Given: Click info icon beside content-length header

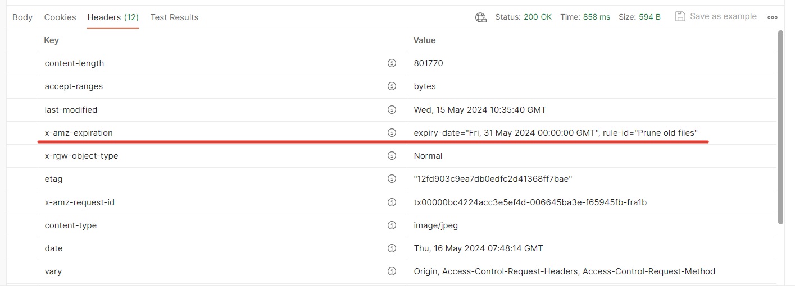Looking at the screenshot, I should click(x=392, y=63).
